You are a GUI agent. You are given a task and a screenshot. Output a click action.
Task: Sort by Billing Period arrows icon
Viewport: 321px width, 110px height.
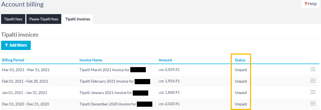(x=27, y=60)
